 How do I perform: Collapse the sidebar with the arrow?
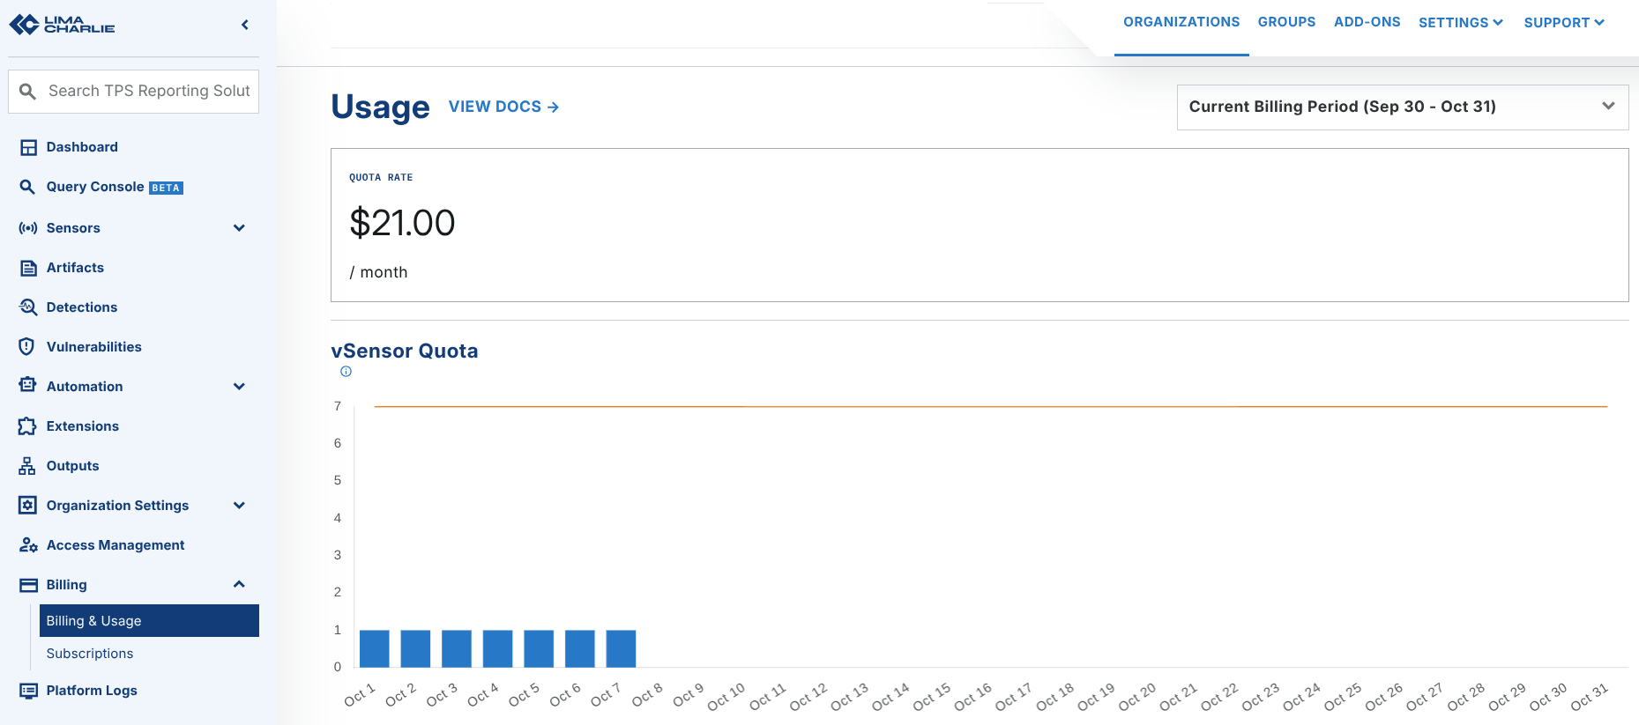(x=245, y=25)
